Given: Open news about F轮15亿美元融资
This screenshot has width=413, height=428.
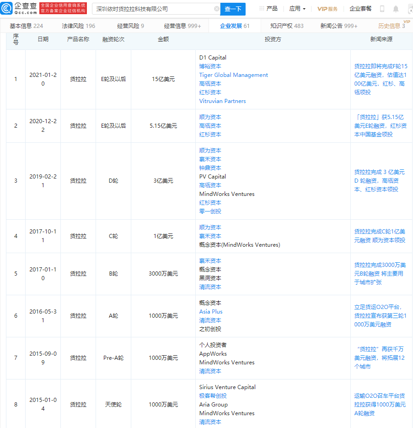Looking at the screenshot, I should tap(381, 79).
